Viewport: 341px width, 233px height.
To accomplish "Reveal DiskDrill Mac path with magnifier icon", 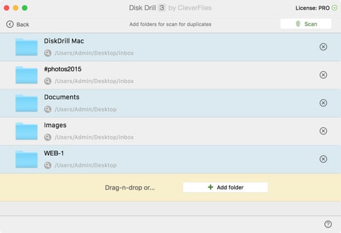I will click(x=48, y=53).
